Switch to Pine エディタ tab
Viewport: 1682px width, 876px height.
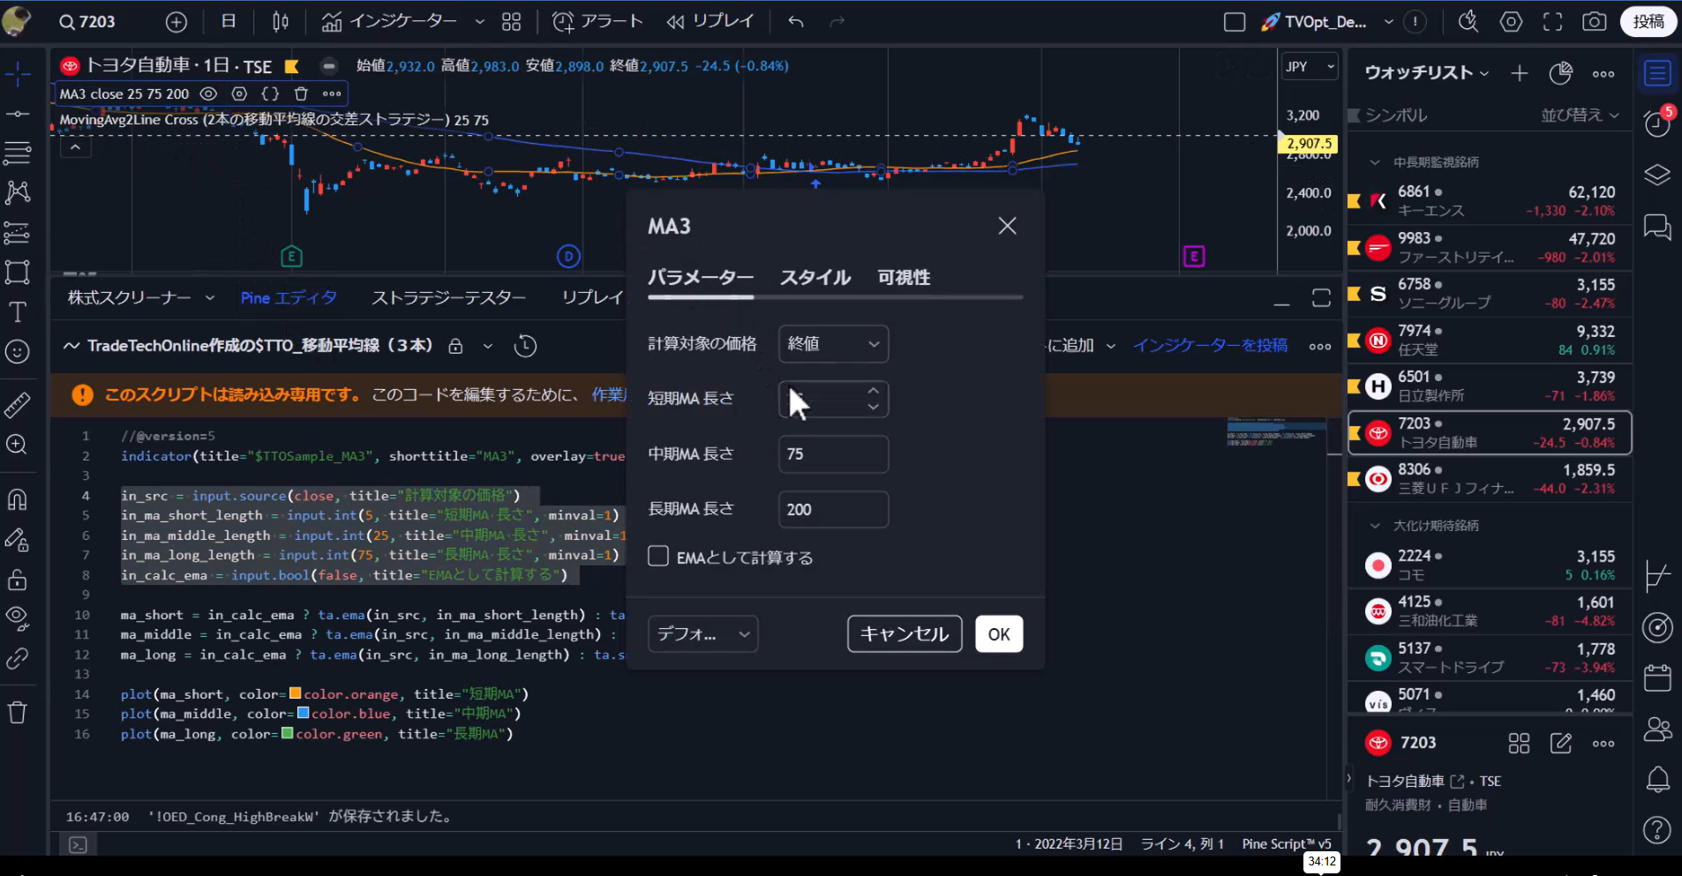(x=289, y=298)
